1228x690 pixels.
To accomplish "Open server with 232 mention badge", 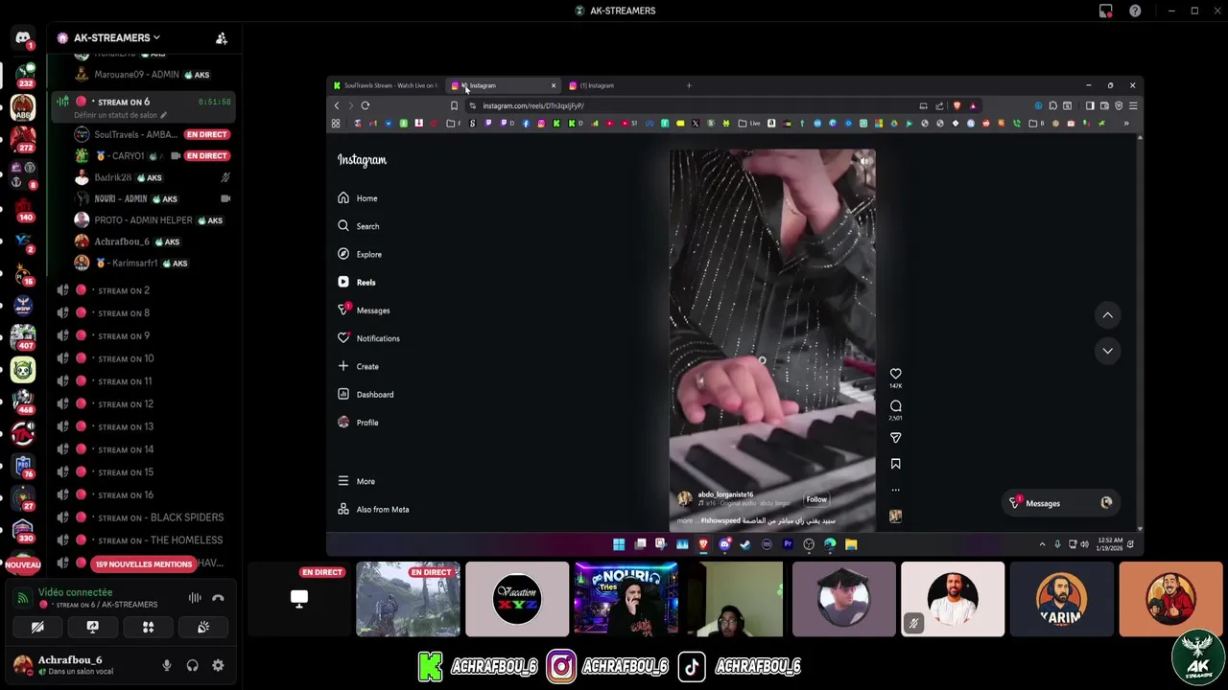I will 23,74.
